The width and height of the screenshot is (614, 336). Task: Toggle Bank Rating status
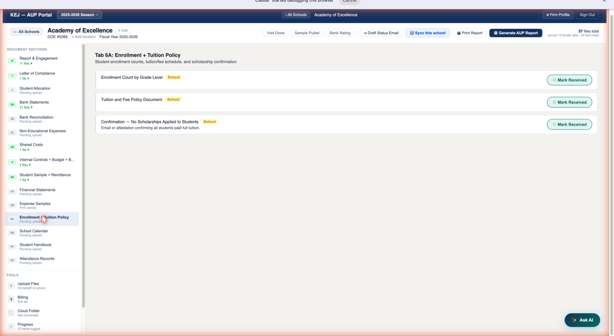pyautogui.click(x=340, y=33)
